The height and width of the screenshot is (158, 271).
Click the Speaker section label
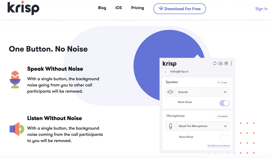[x=172, y=82]
